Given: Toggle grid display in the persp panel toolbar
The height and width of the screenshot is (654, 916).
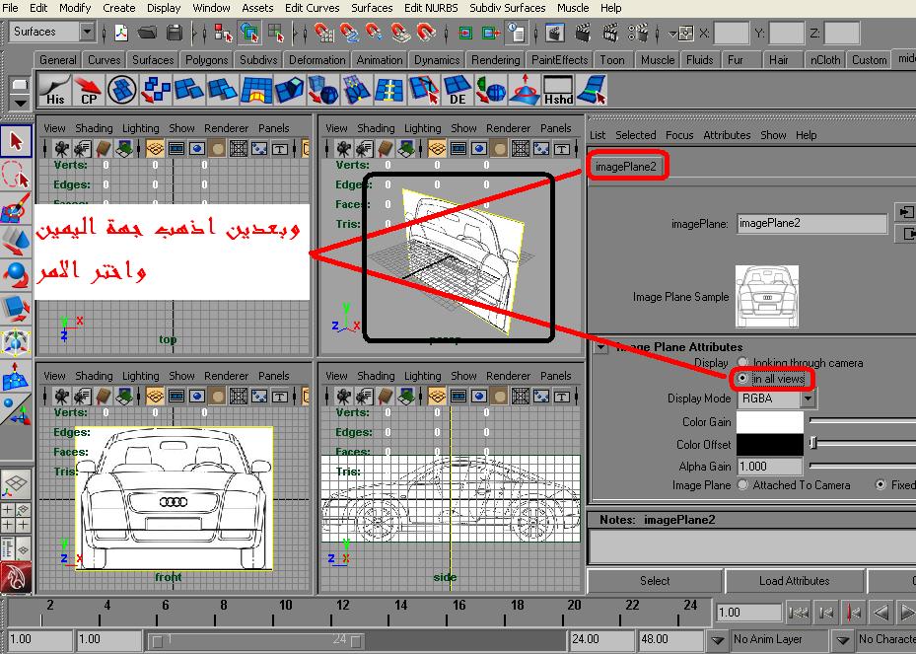Looking at the screenshot, I should 437,148.
